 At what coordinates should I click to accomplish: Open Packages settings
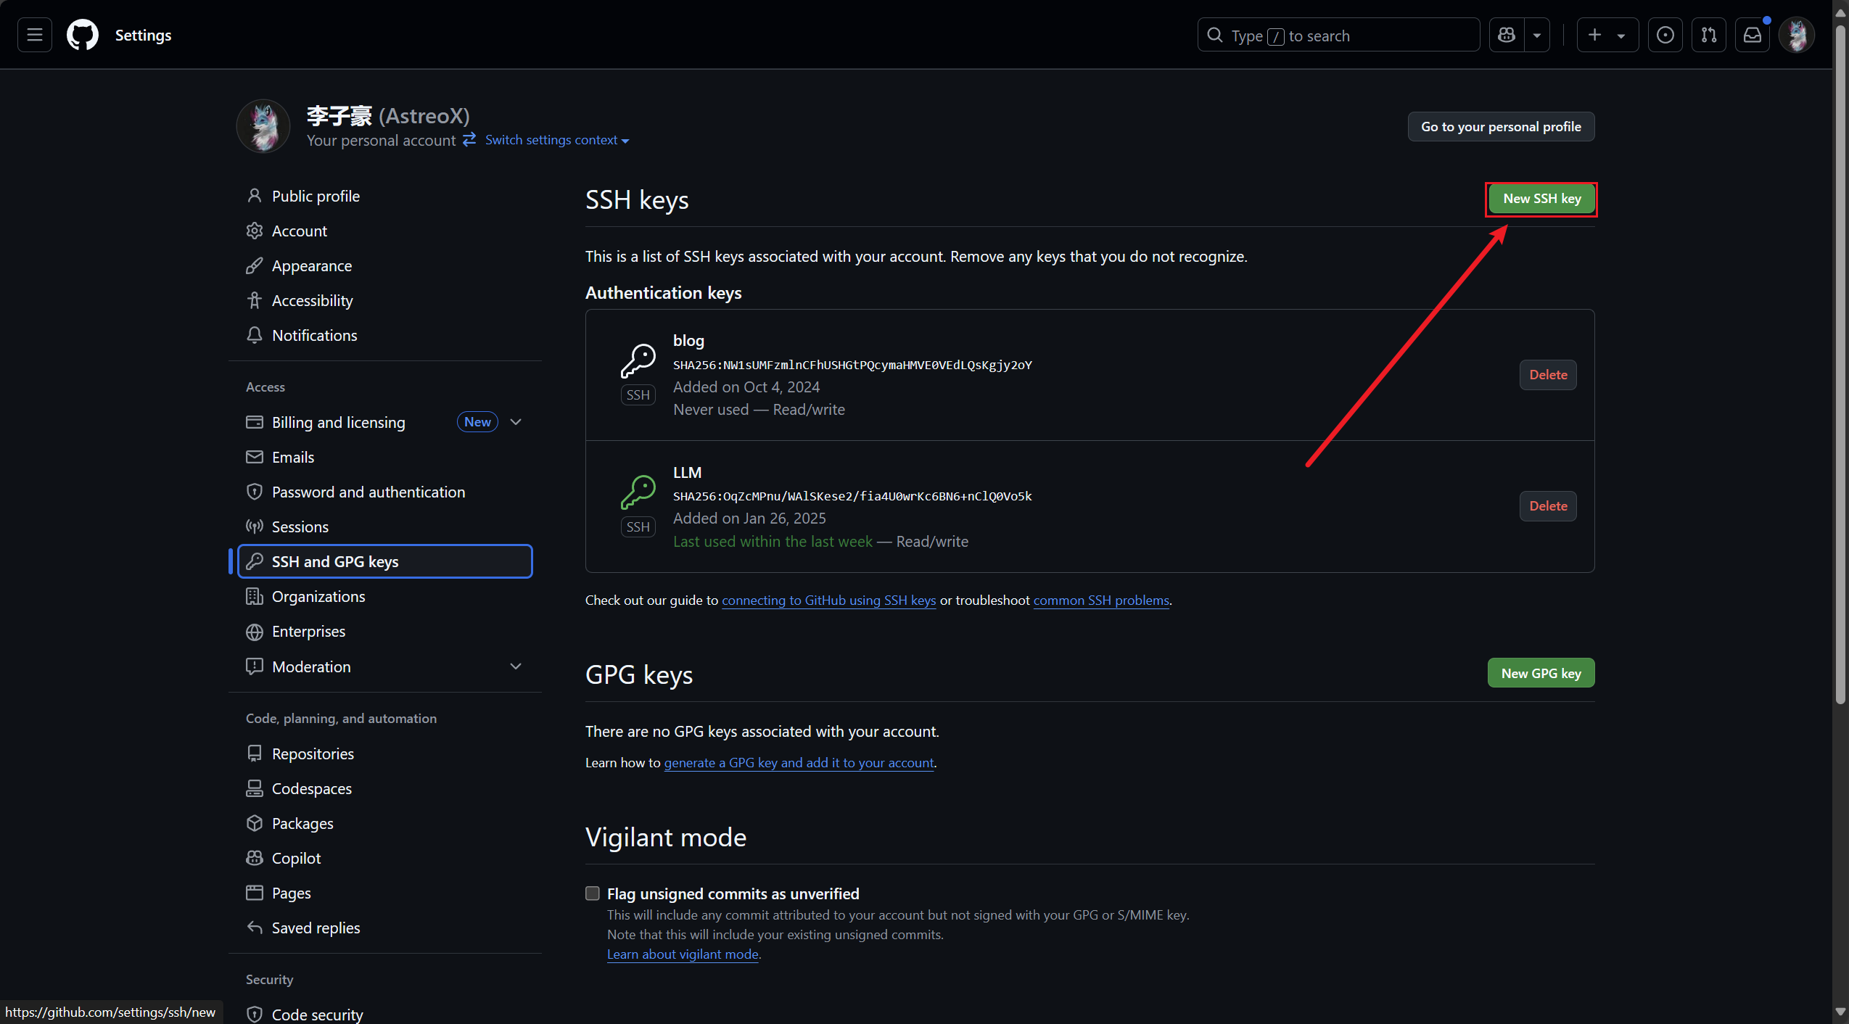(x=385, y=823)
